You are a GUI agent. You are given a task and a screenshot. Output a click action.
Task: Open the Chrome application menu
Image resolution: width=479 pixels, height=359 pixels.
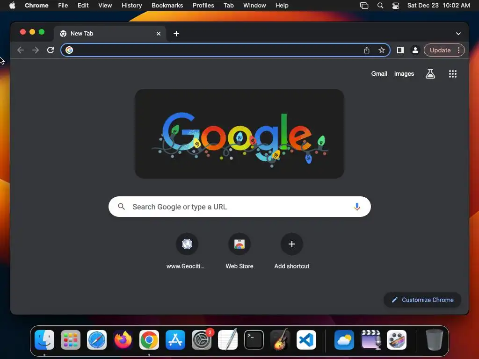coord(36,5)
